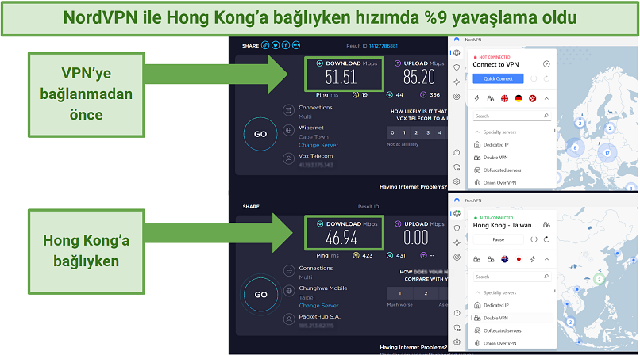Connect to the Germany flag shortcut
This screenshot has width=640, height=355.
[x=519, y=98]
